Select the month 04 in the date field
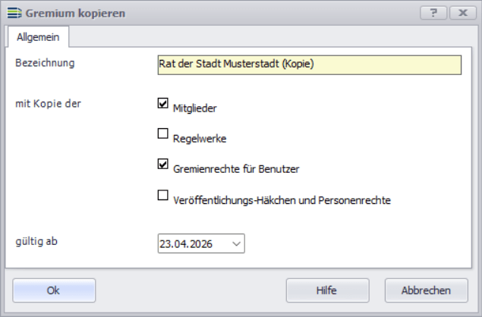 coord(181,243)
